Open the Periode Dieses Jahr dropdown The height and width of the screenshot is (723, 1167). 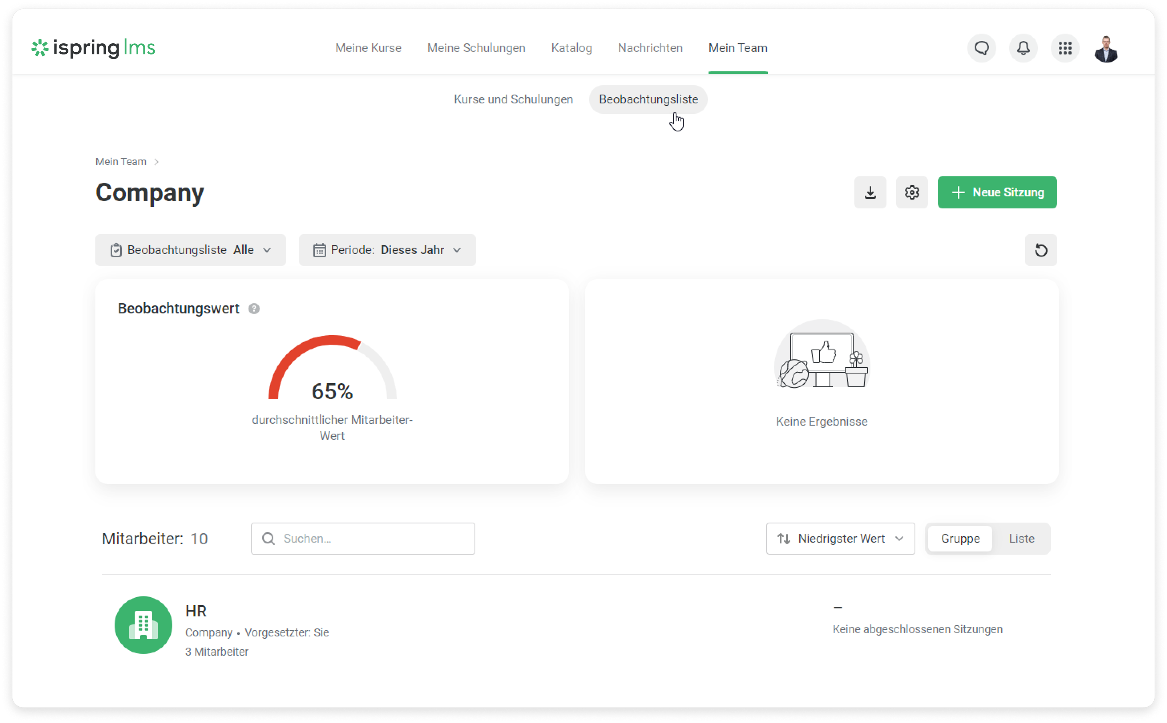pos(387,250)
